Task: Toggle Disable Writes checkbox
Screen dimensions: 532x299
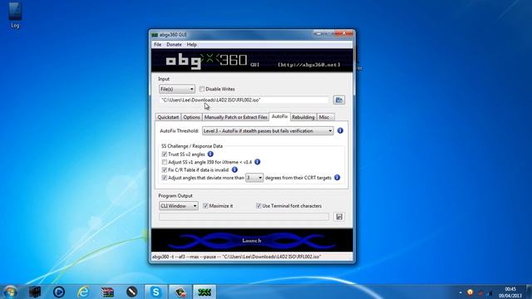Action: [x=202, y=89]
